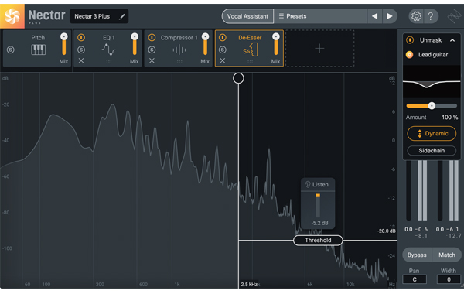The image size is (464, 294).
Task: Solo the De-Esser module
Action: tap(223, 50)
